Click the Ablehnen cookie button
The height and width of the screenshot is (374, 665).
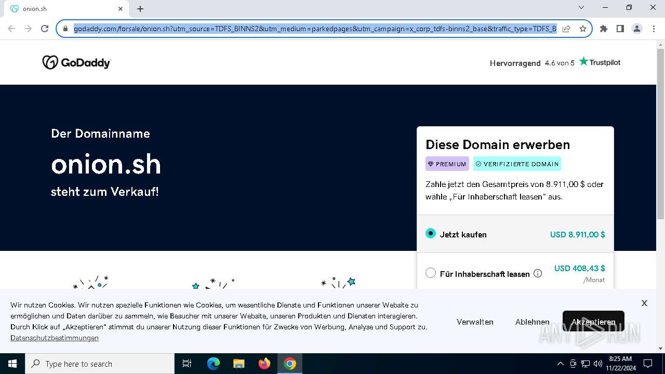click(x=533, y=322)
